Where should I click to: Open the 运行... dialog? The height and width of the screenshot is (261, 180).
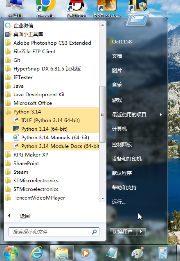[119, 202]
